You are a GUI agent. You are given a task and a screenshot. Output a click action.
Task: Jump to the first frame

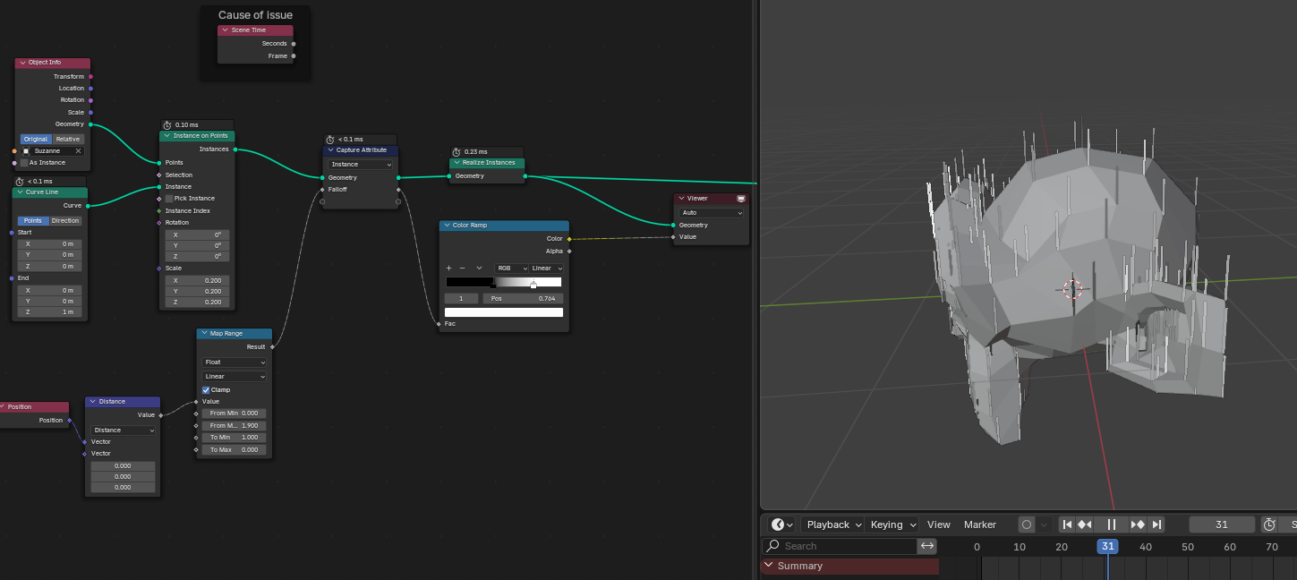coord(1067,525)
